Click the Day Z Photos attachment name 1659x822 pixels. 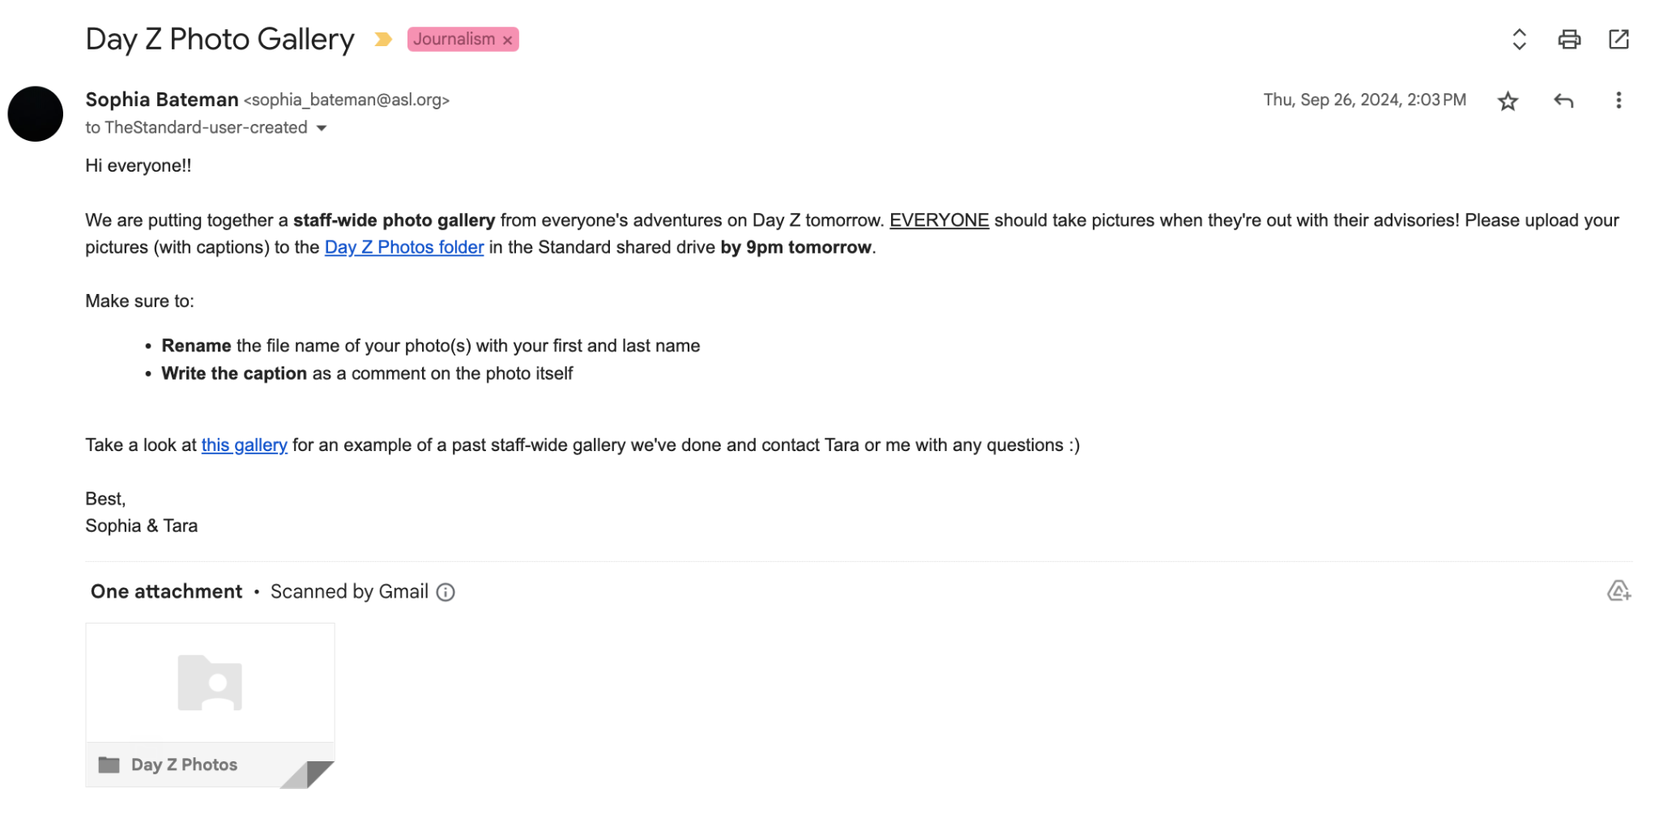(x=184, y=765)
